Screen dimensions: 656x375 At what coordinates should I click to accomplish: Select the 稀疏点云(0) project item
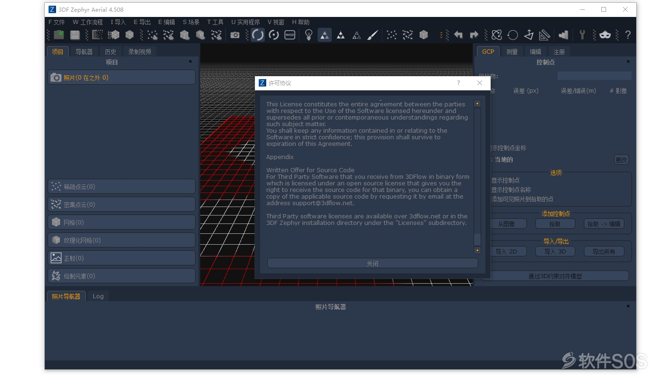pos(122,186)
